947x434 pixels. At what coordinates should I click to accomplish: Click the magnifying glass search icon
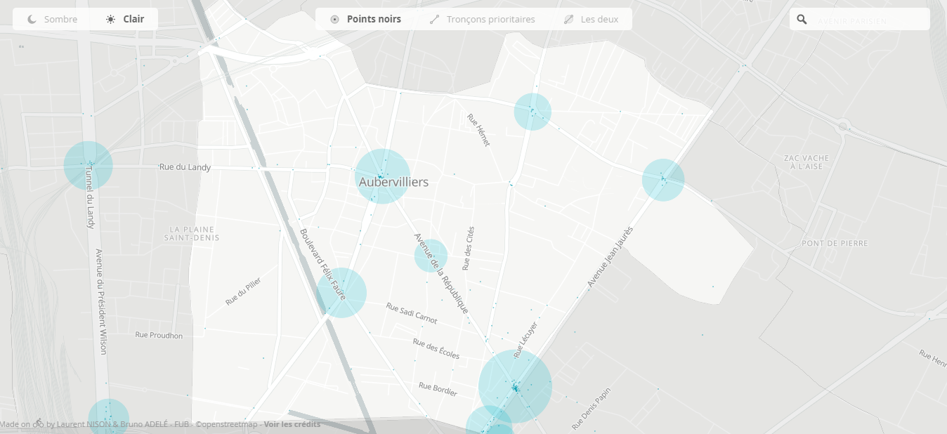click(802, 20)
